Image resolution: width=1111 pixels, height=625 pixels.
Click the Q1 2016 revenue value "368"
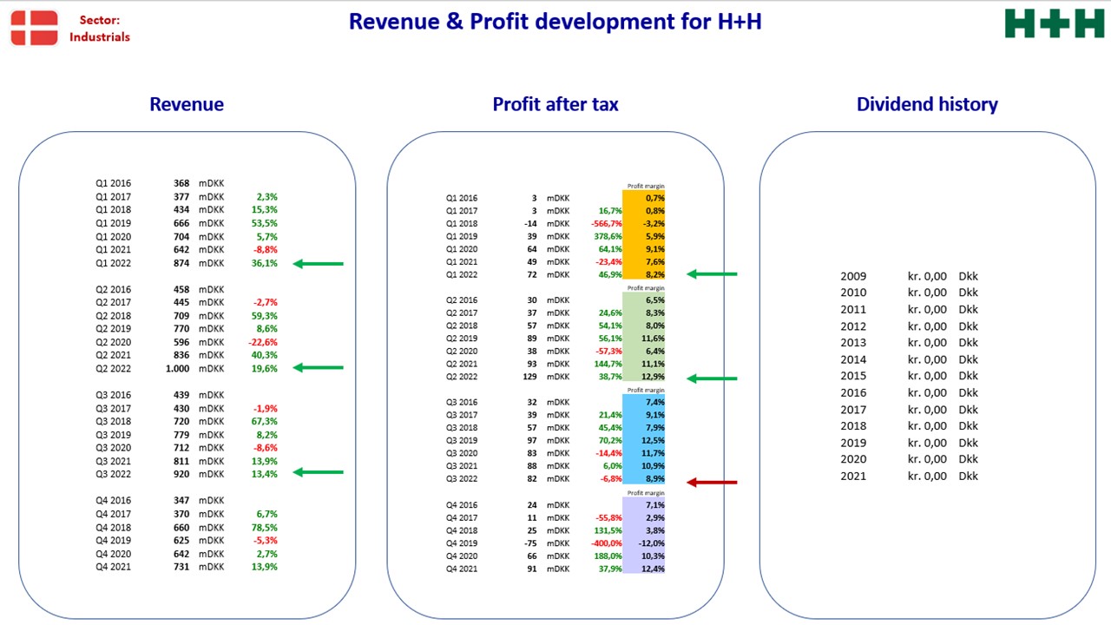coord(181,184)
